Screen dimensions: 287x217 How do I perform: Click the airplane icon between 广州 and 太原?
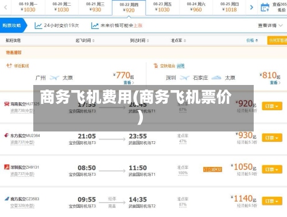point(54,77)
